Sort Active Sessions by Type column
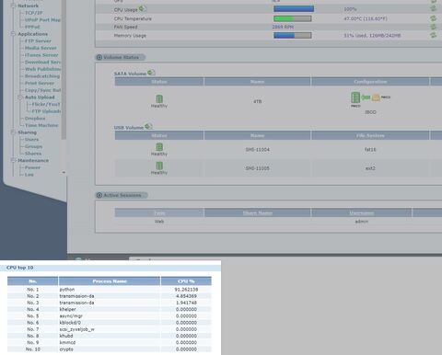The image size is (442, 355). (x=159, y=212)
